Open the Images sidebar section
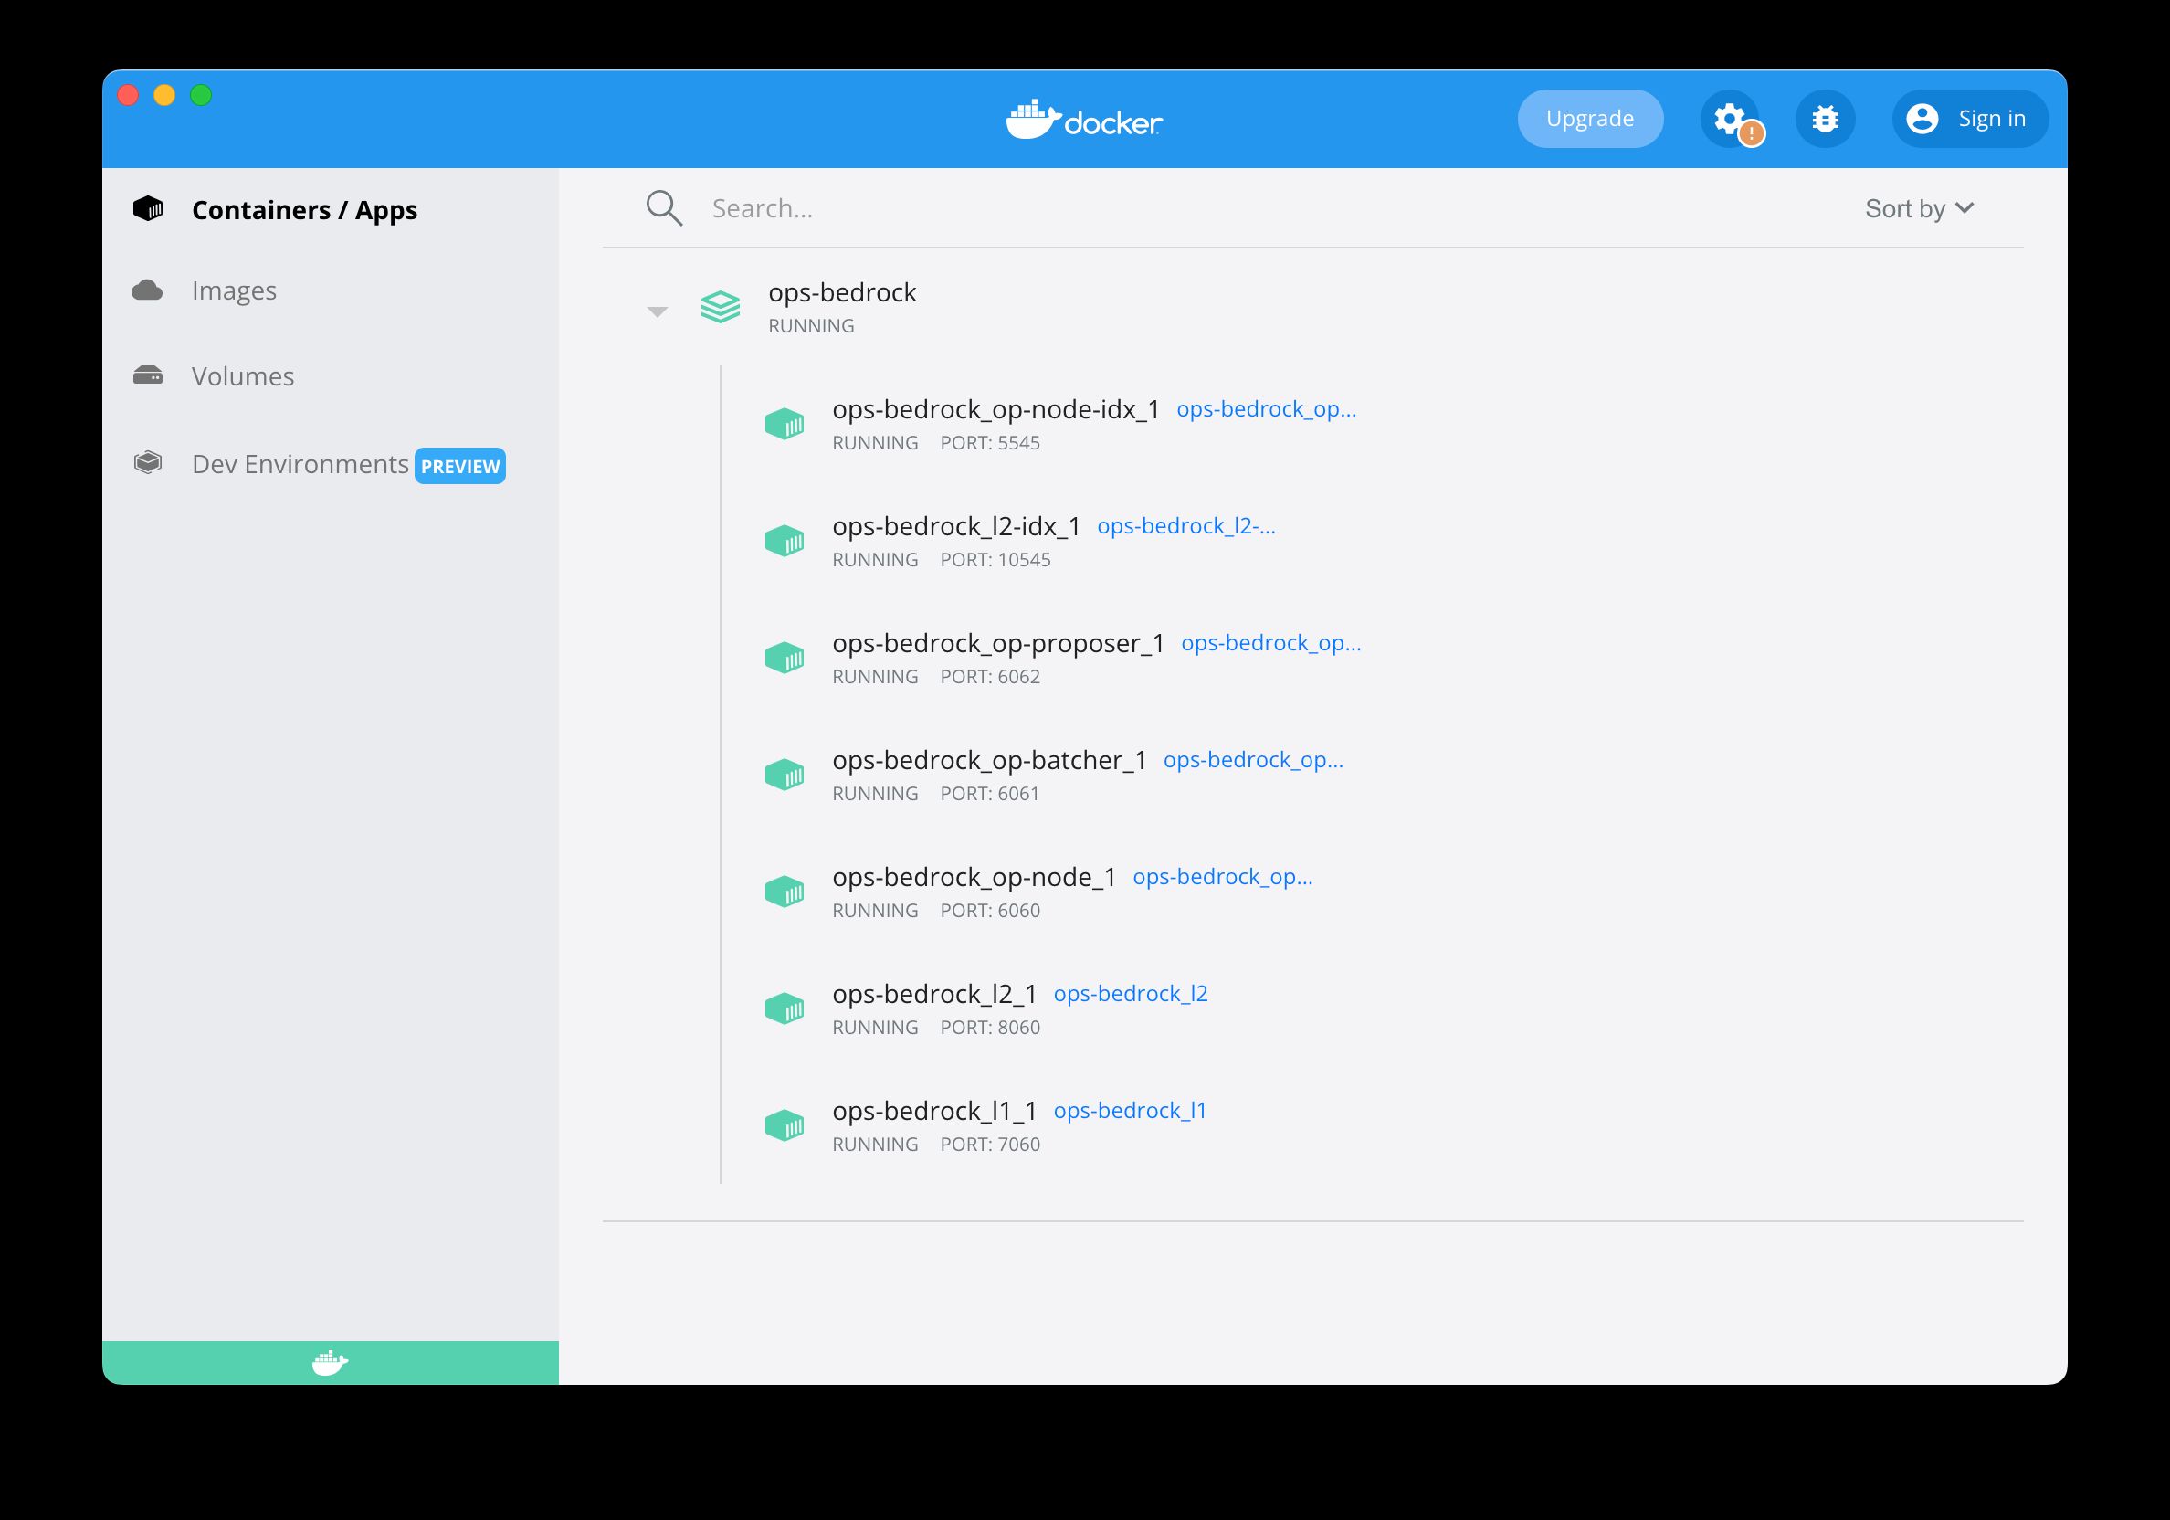 pyautogui.click(x=235, y=290)
